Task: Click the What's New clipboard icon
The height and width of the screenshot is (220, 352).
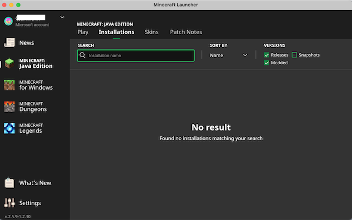Action: 9,183
